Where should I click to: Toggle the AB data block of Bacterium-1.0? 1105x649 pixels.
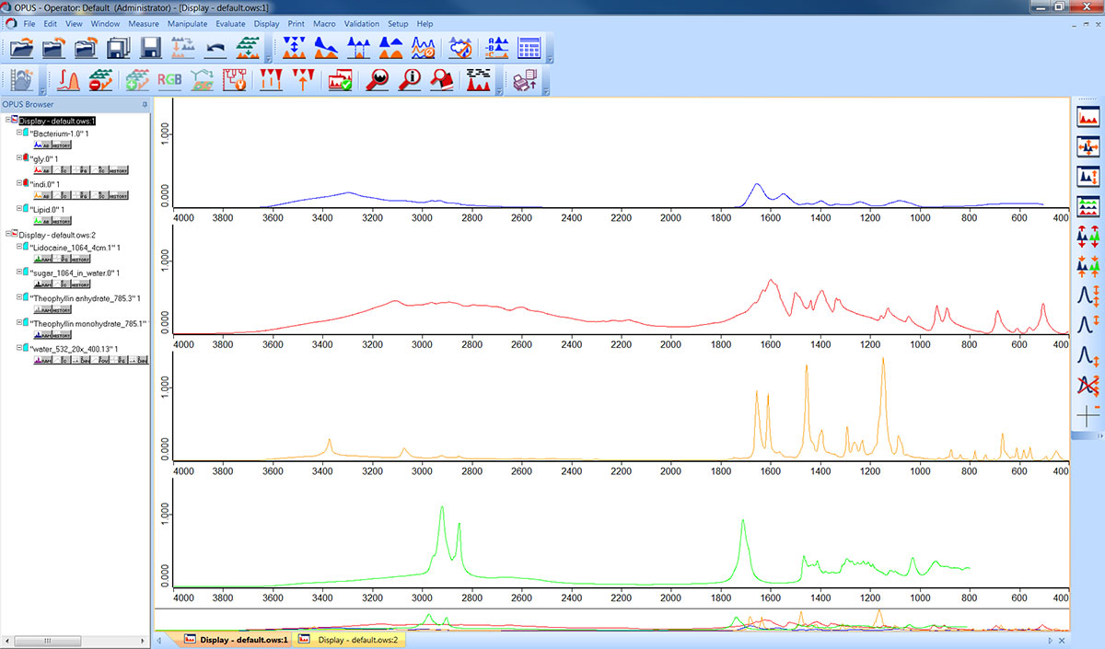[x=41, y=145]
